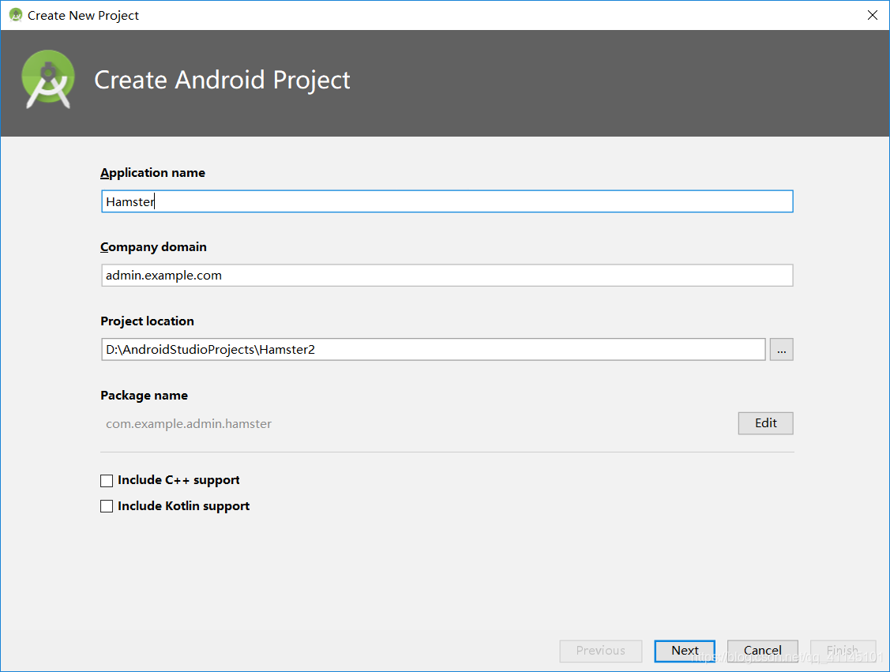Click the Company domain input field
This screenshot has height=672, width=890.
coord(447,276)
